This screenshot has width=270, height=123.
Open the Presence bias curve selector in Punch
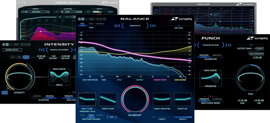(211, 78)
